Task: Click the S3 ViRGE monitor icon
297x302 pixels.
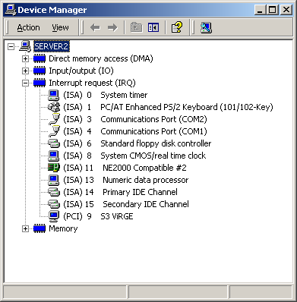Action: coord(54,216)
